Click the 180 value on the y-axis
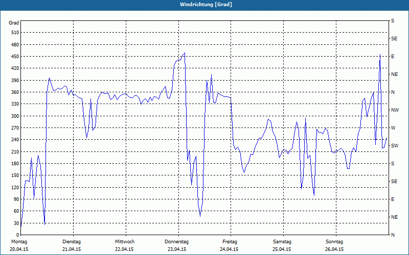409x255 pixels. [x=15, y=164]
